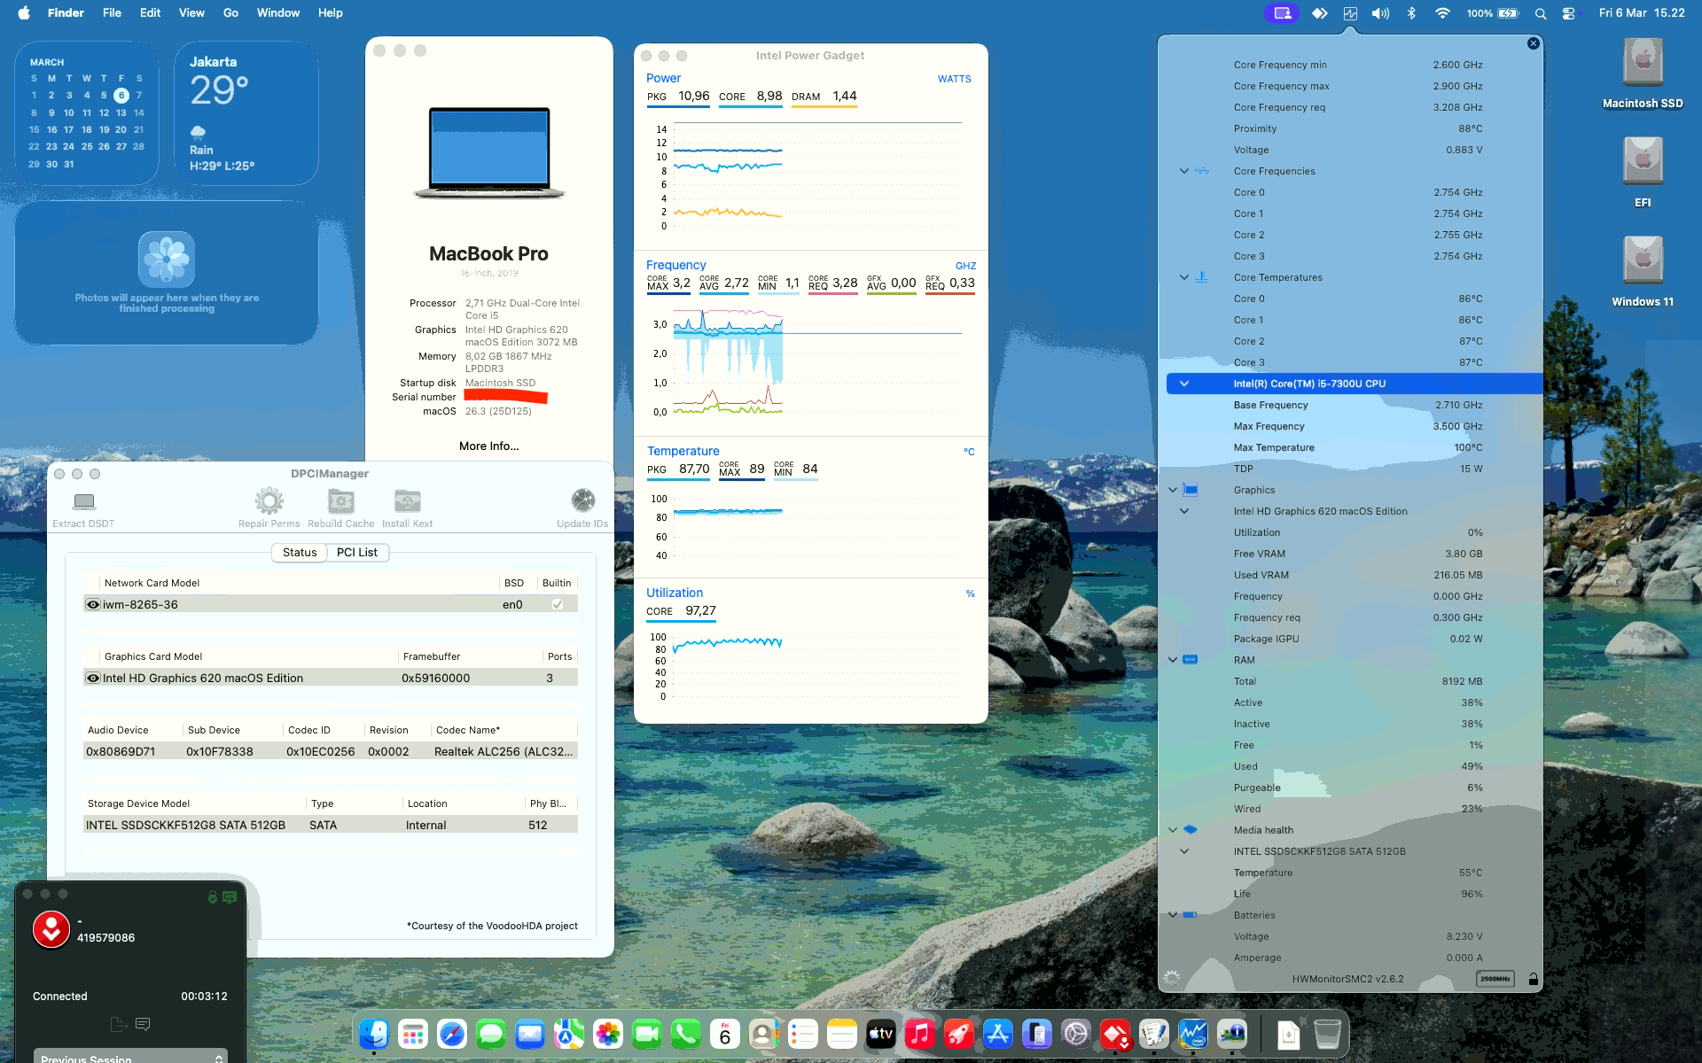Image resolution: width=1702 pixels, height=1063 pixels.
Task: Click the Downloads stack in Dock
Action: 1288,1034
